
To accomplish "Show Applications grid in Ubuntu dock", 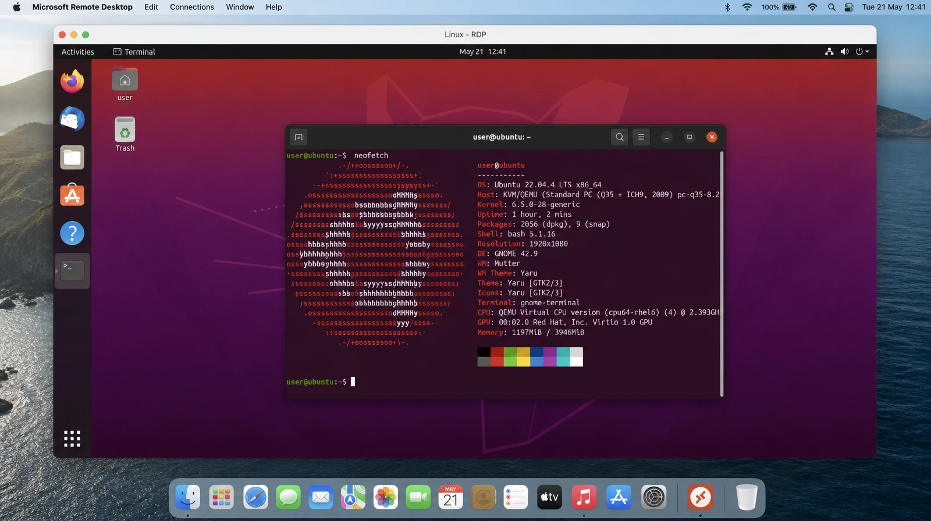I will (x=72, y=439).
